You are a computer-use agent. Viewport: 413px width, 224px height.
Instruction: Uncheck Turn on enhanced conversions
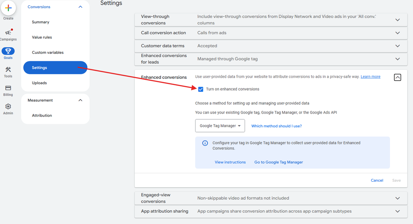click(201, 89)
